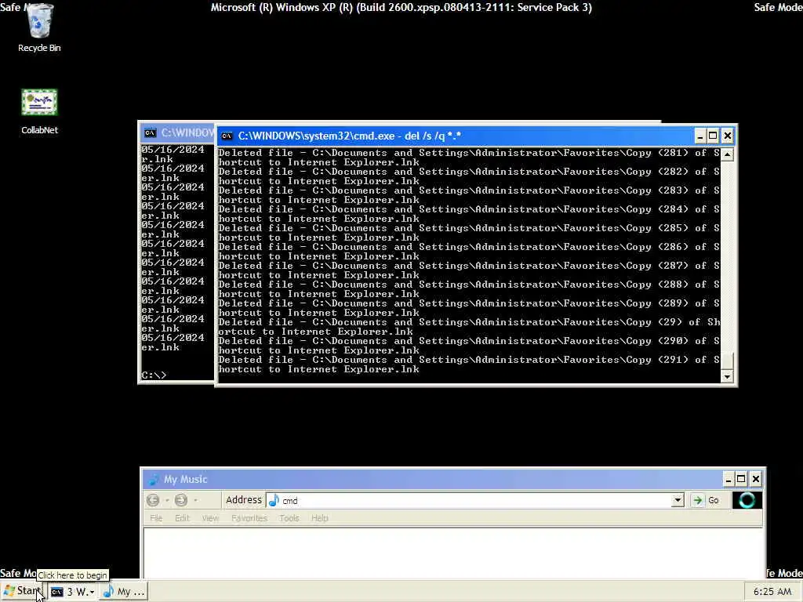Open the Edit menu in My Music
Viewport: 803px width, 602px height.
tap(182, 518)
